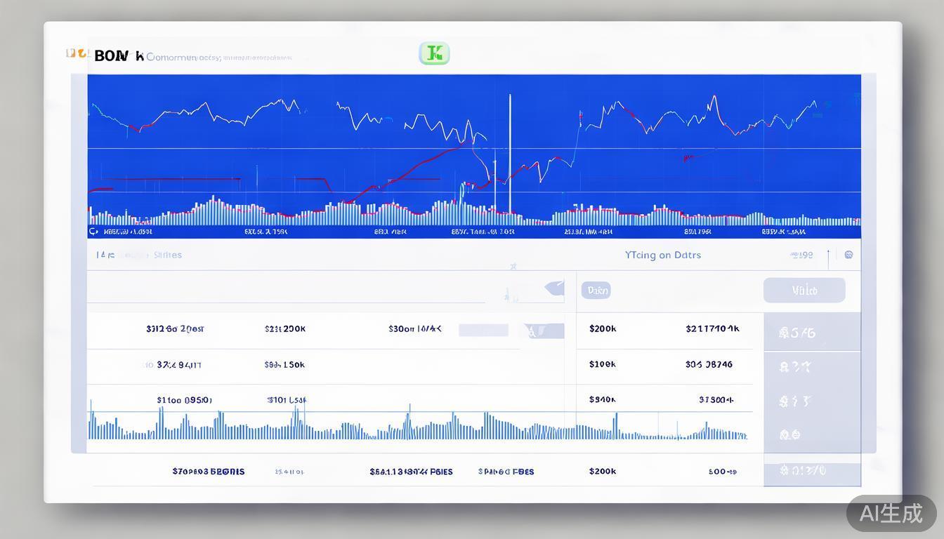
Task: Click the refresh icon at chart bottom-left
Action: point(93,231)
